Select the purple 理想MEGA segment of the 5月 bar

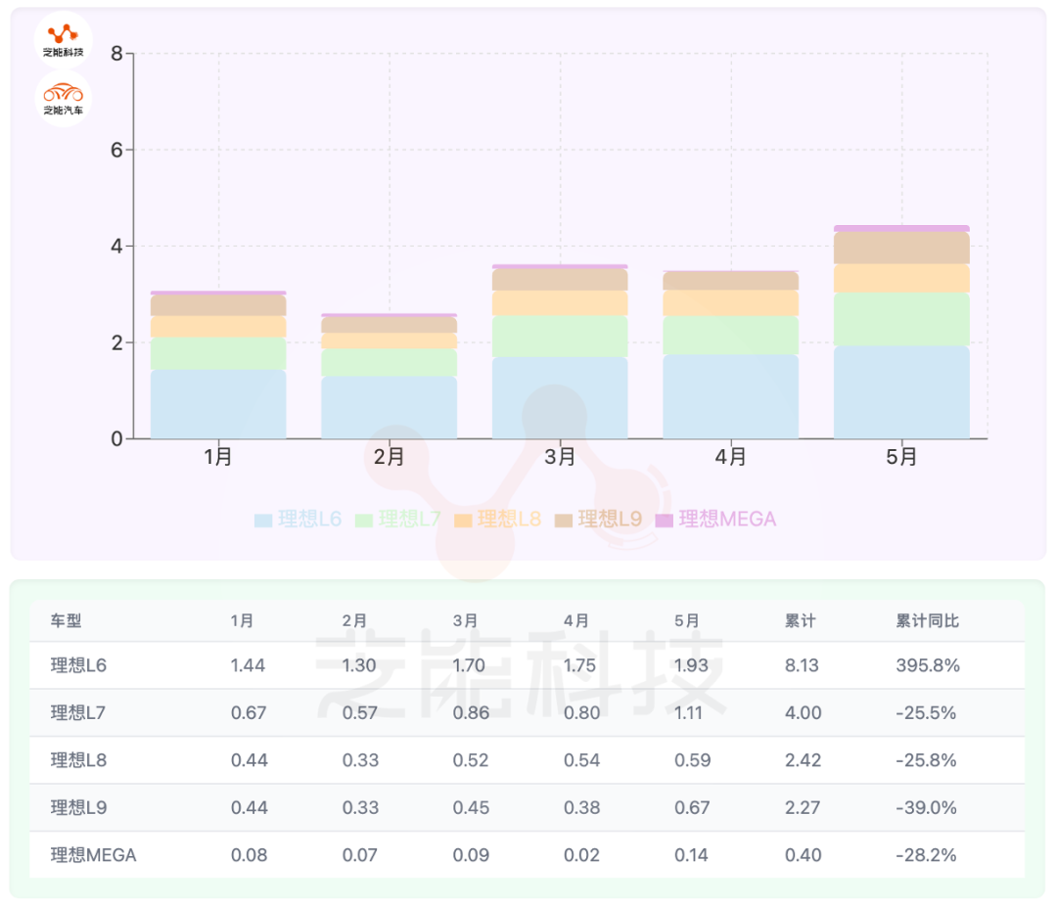pos(902,228)
